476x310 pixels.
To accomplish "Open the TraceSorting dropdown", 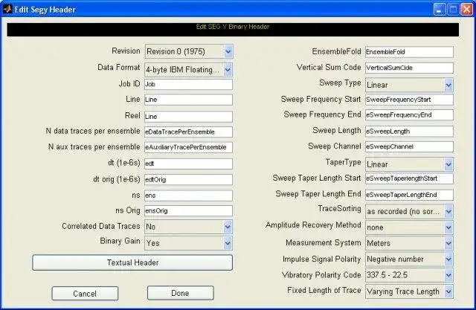I will [x=409, y=211].
